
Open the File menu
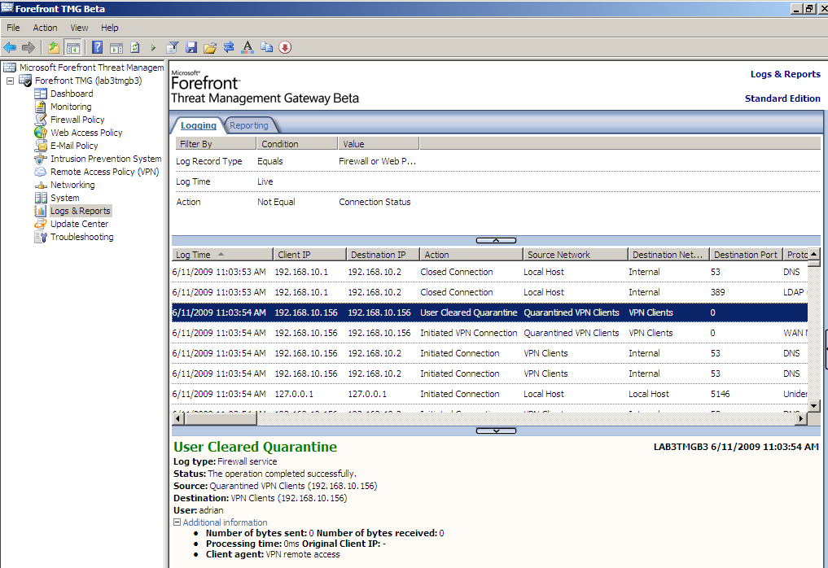pyautogui.click(x=13, y=28)
